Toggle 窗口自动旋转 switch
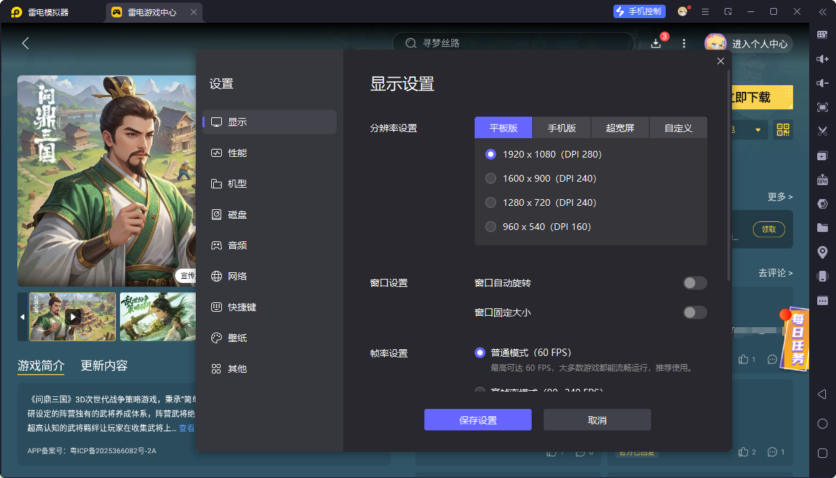This screenshot has width=836, height=478. 695,283
